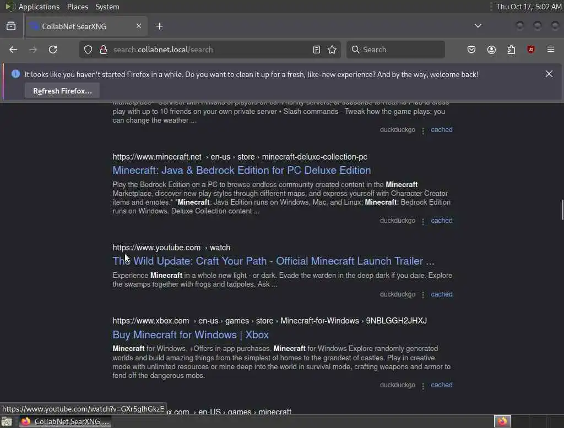Image resolution: width=564 pixels, height=428 pixels.
Task: Open options dots for Xbox store result
Action: 423,386
